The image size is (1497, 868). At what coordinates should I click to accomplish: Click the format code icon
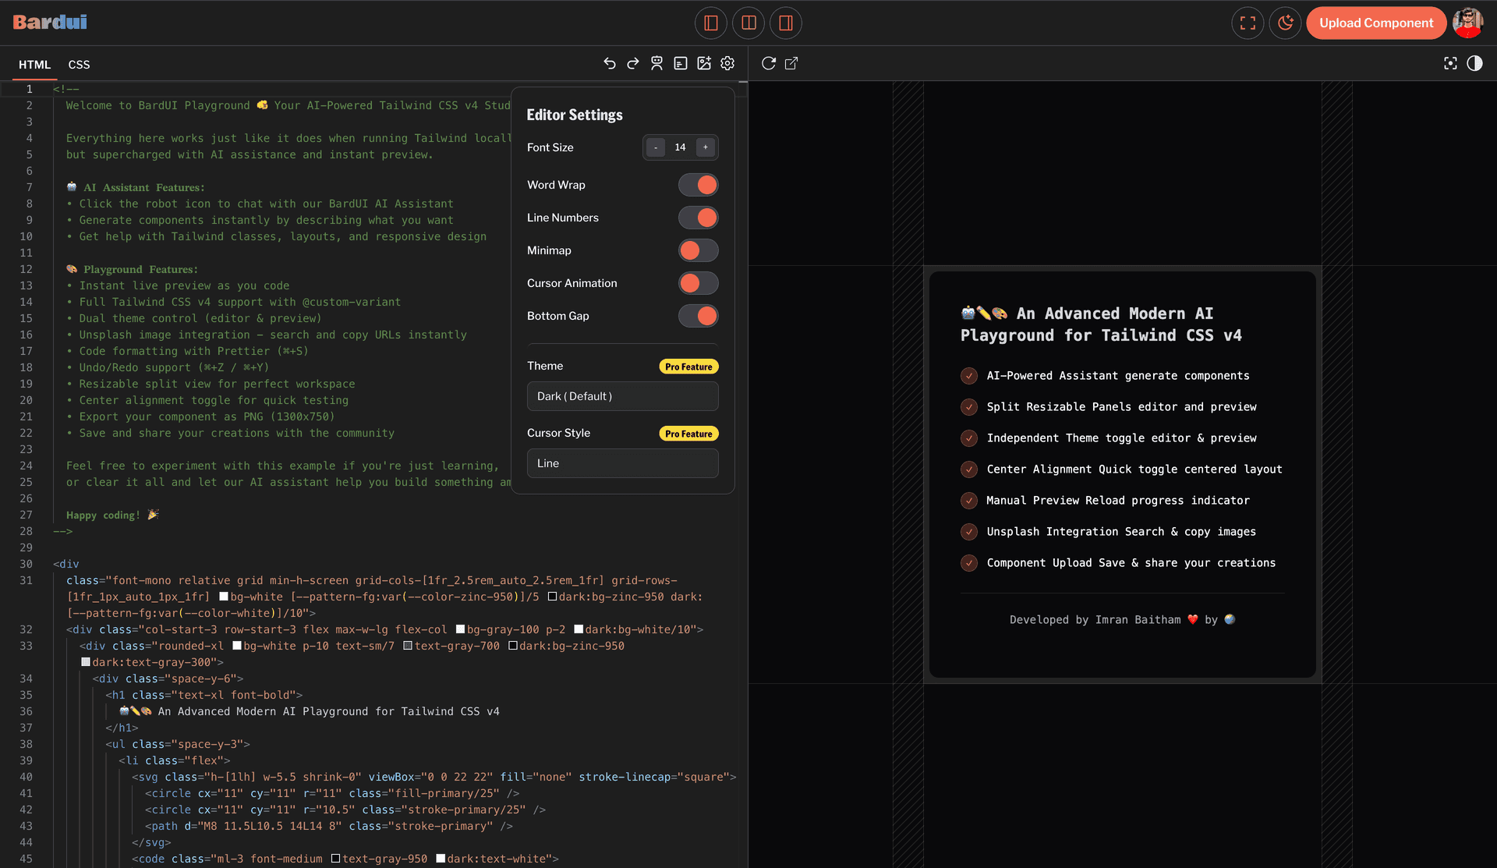pos(681,63)
